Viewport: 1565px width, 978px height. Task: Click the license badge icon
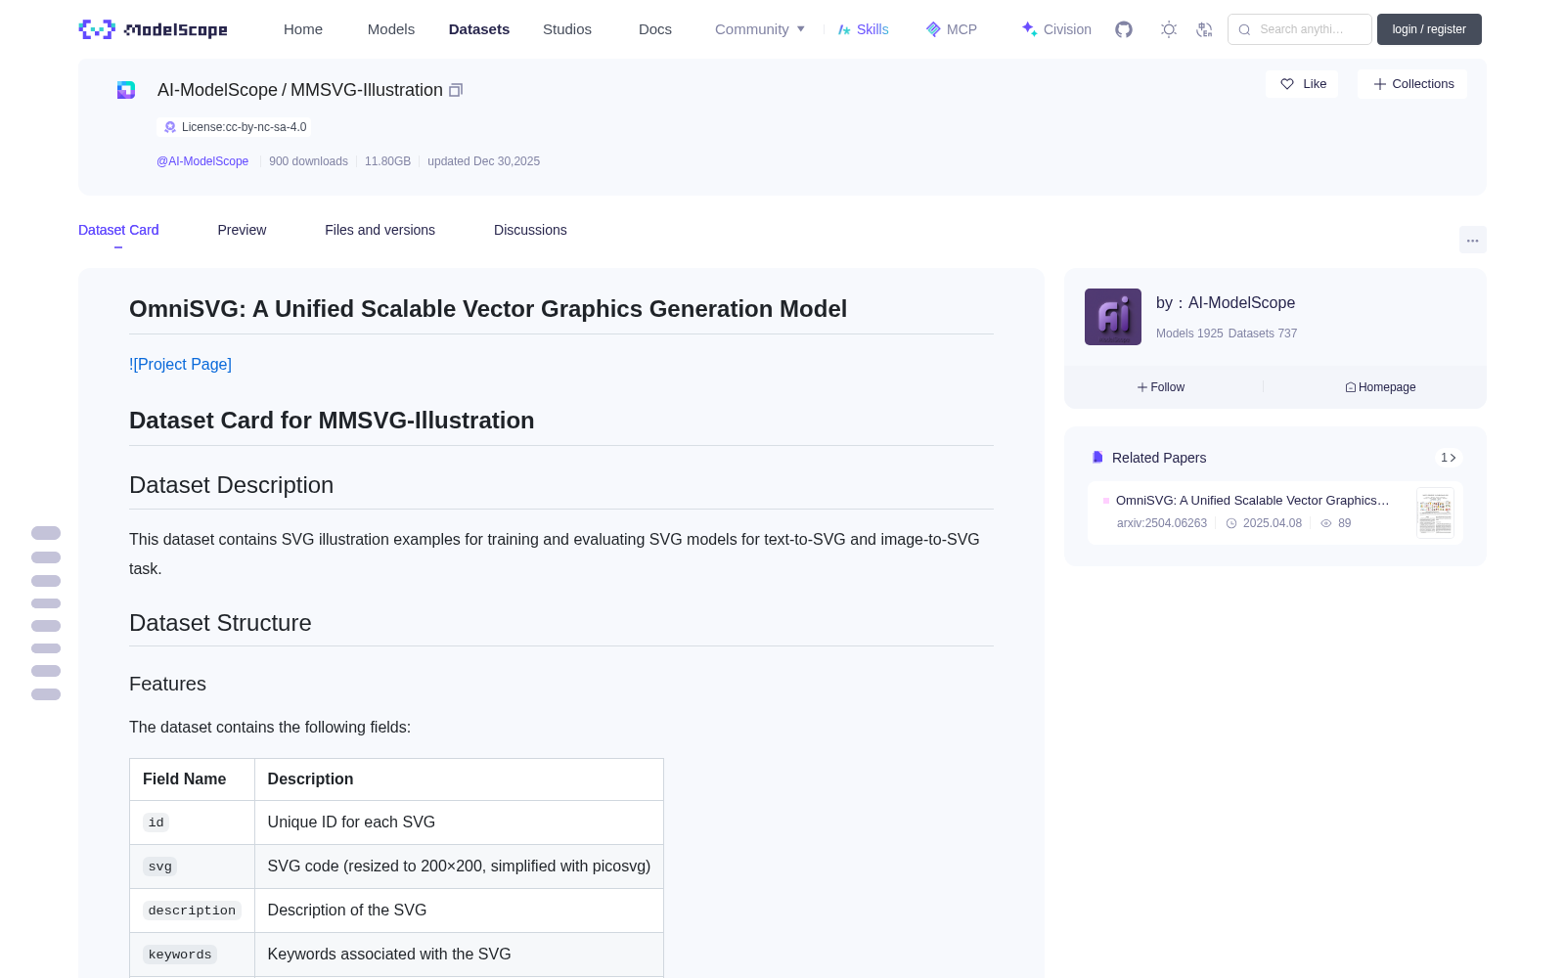tap(170, 127)
